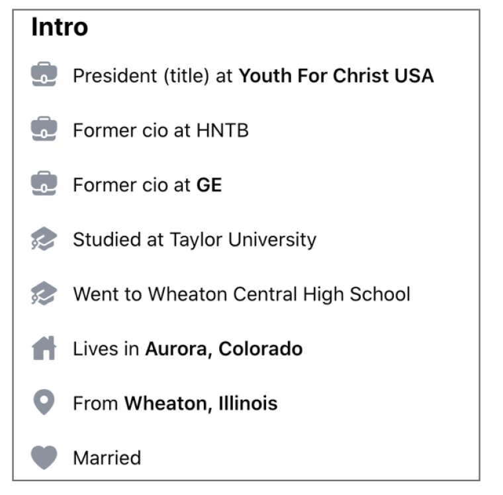Click the graduation cap icon by Taylor University

44,239
